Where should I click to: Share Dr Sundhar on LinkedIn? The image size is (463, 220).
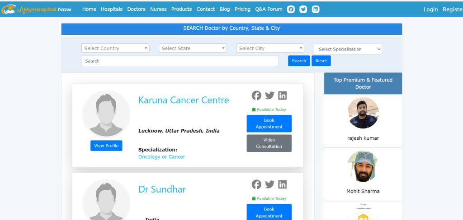pyautogui.click(x=282, y=184)
